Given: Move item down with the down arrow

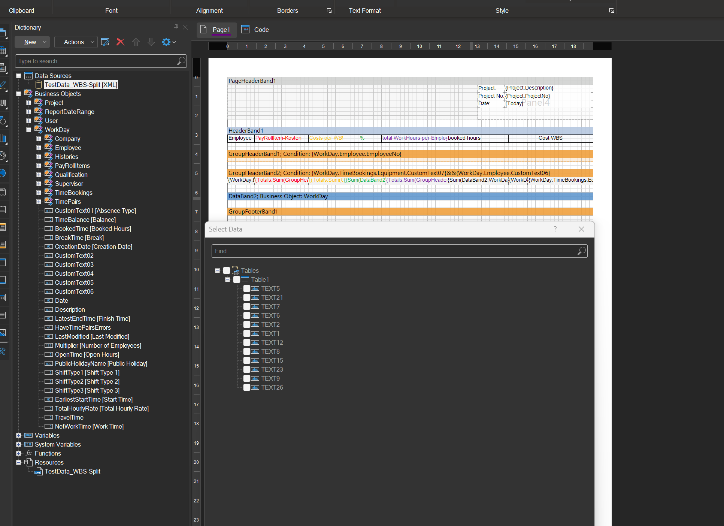Looking at the screenshot, I should click(x=151, y=42).
